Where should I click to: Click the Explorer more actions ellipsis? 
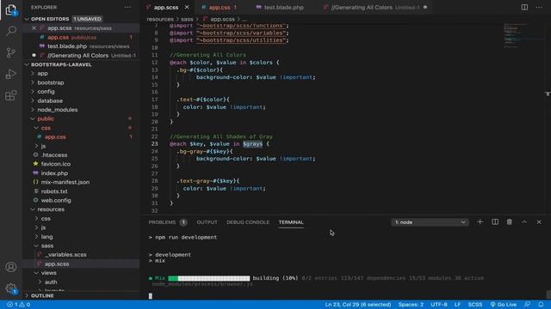[x=127, y=7]
